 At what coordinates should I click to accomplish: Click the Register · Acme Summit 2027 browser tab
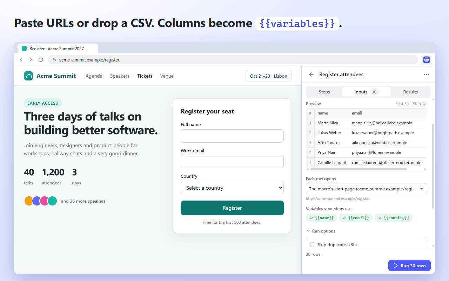pyautogui.click(x=58, y=49)
